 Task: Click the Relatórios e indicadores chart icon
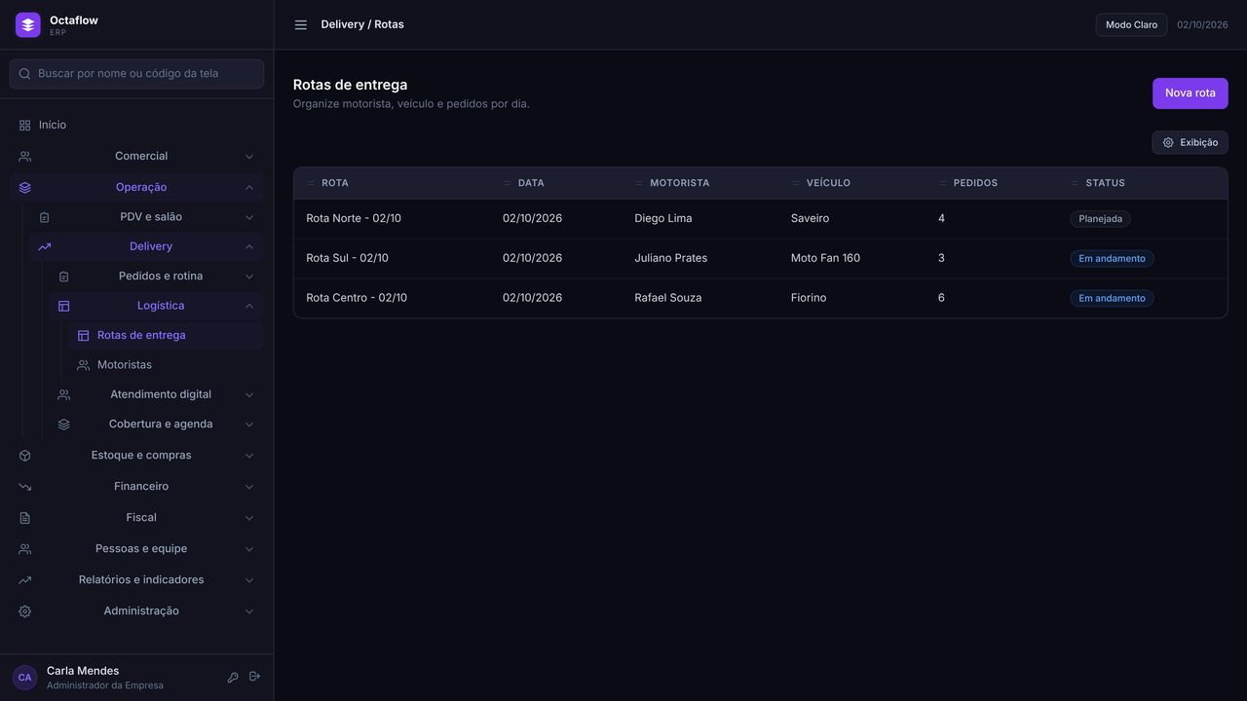point(25,580)
